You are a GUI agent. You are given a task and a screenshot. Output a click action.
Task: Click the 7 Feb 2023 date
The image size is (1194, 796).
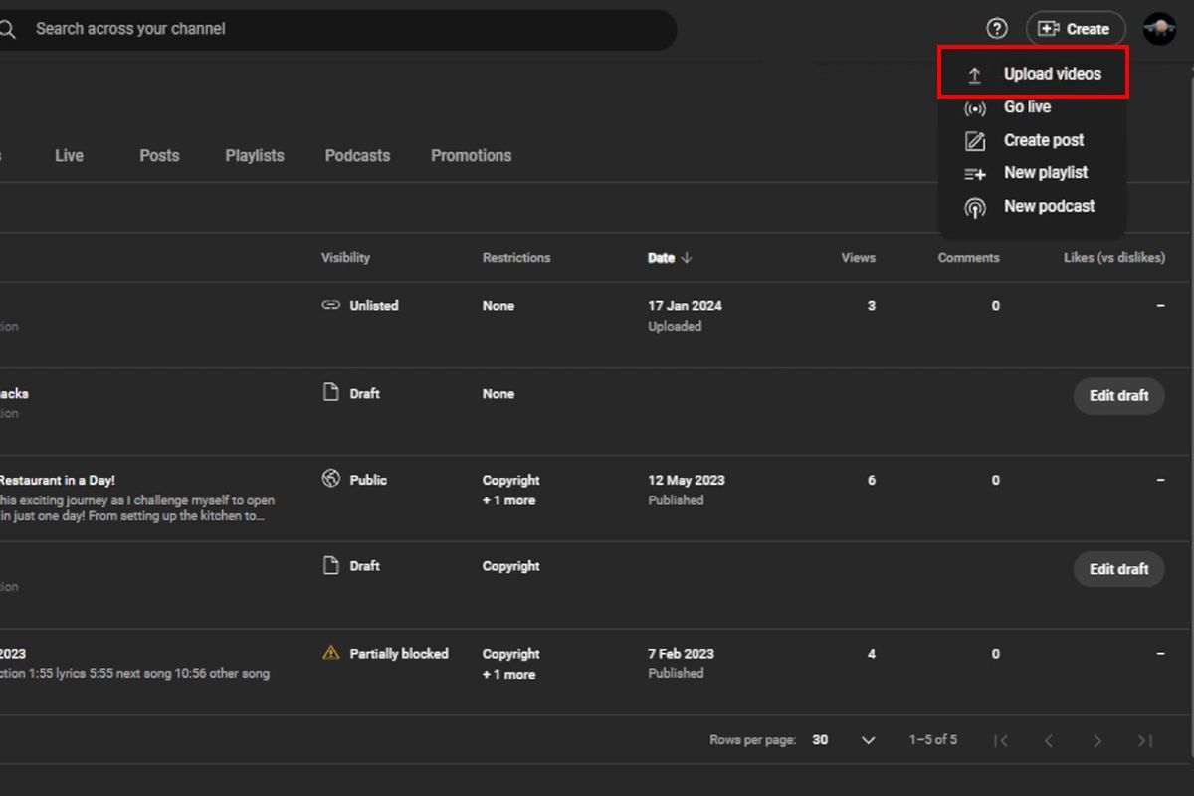coord(681,653)
